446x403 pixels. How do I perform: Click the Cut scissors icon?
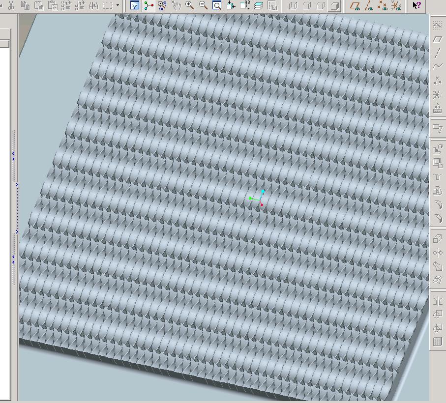(11, 5)
